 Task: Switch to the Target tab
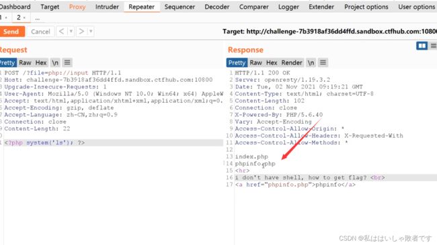tap(50, 7)
